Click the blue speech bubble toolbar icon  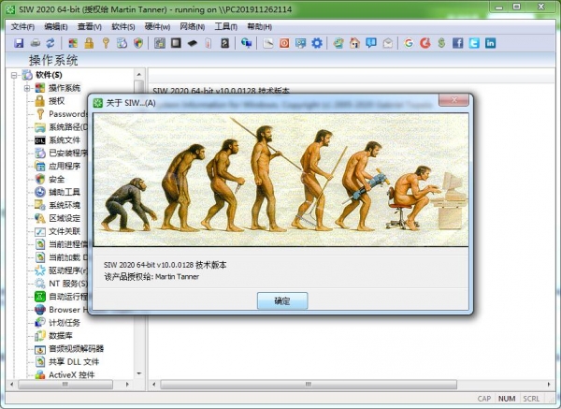point(371,43)
